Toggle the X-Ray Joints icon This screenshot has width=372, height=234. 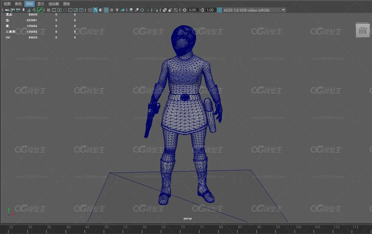click(176, 10)
